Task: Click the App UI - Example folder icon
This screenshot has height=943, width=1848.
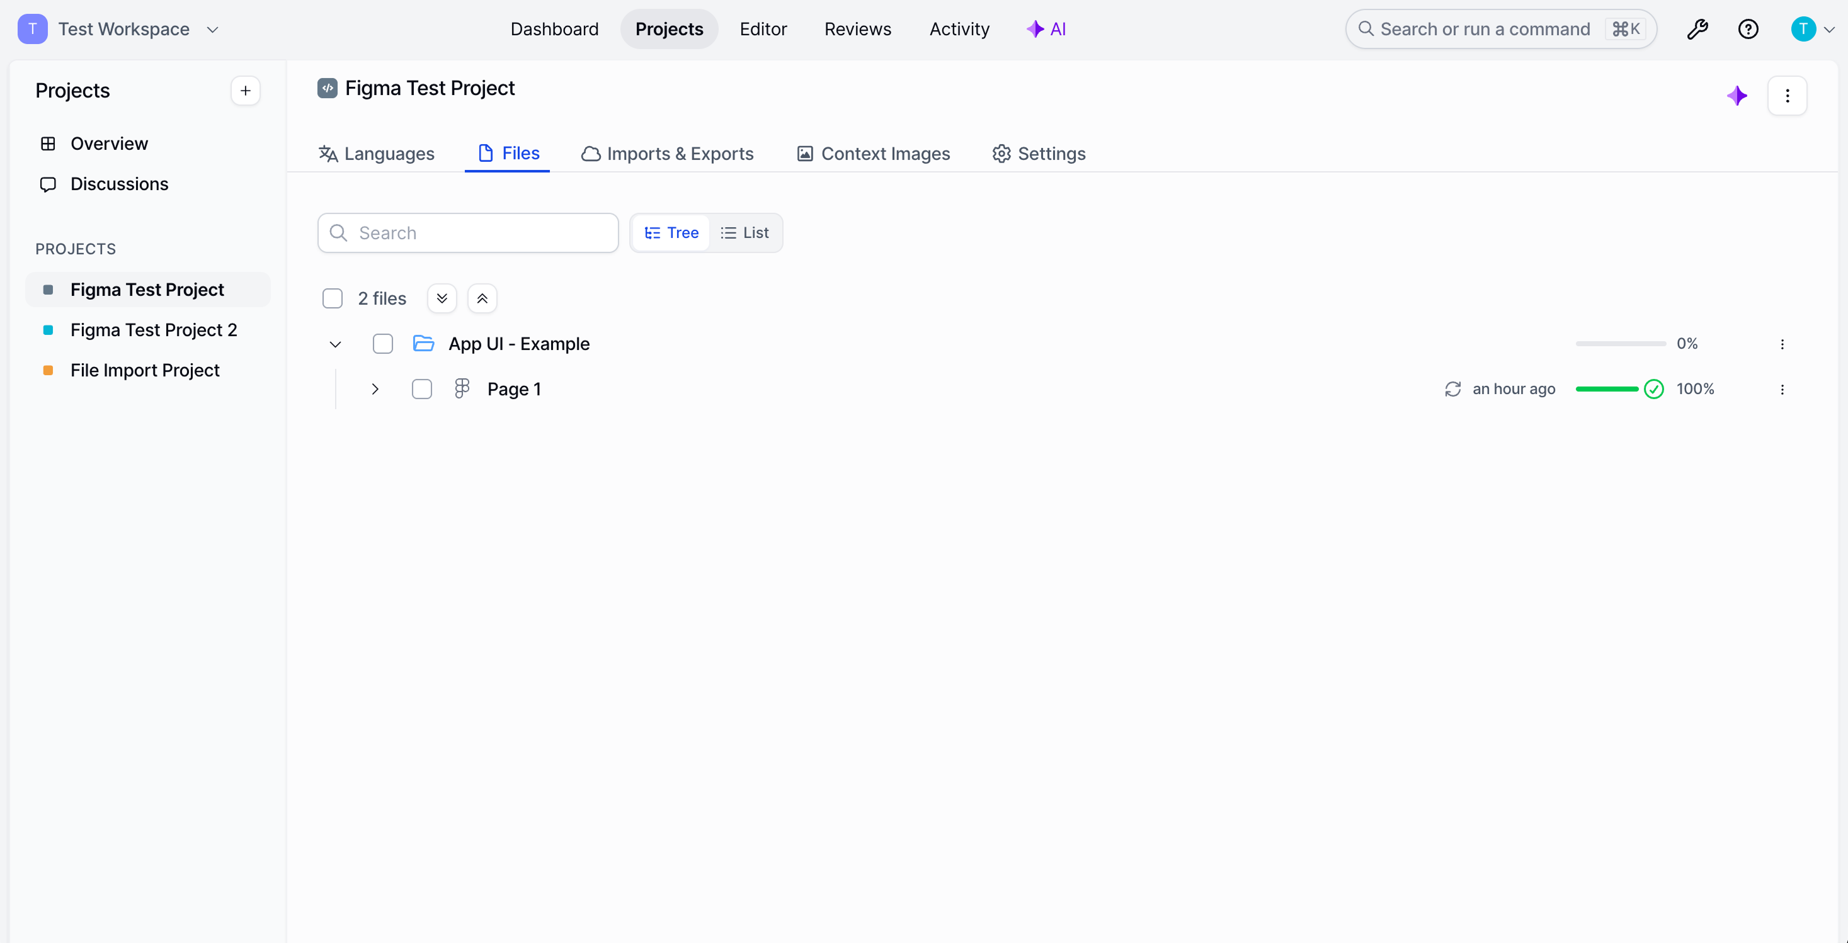Action: click(x=423, y=344)
